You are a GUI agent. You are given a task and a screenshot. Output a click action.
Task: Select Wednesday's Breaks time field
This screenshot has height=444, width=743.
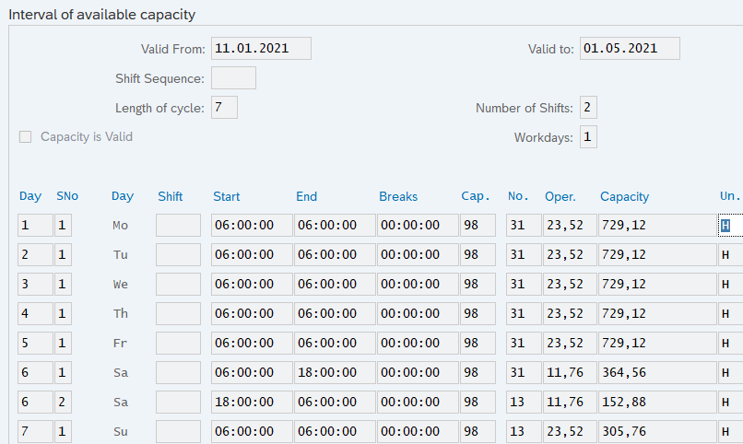(x=418, y=285)
